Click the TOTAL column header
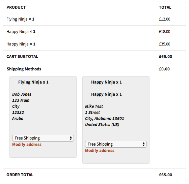 (x=165, y=7)
